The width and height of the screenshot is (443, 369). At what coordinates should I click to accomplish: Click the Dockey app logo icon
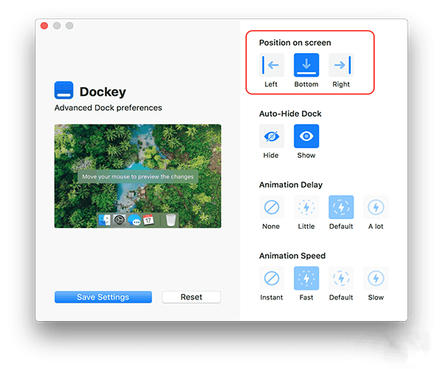[x=63, y=90]
